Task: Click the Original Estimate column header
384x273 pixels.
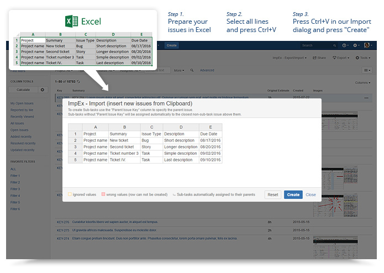Action: (x=278, y=91)
